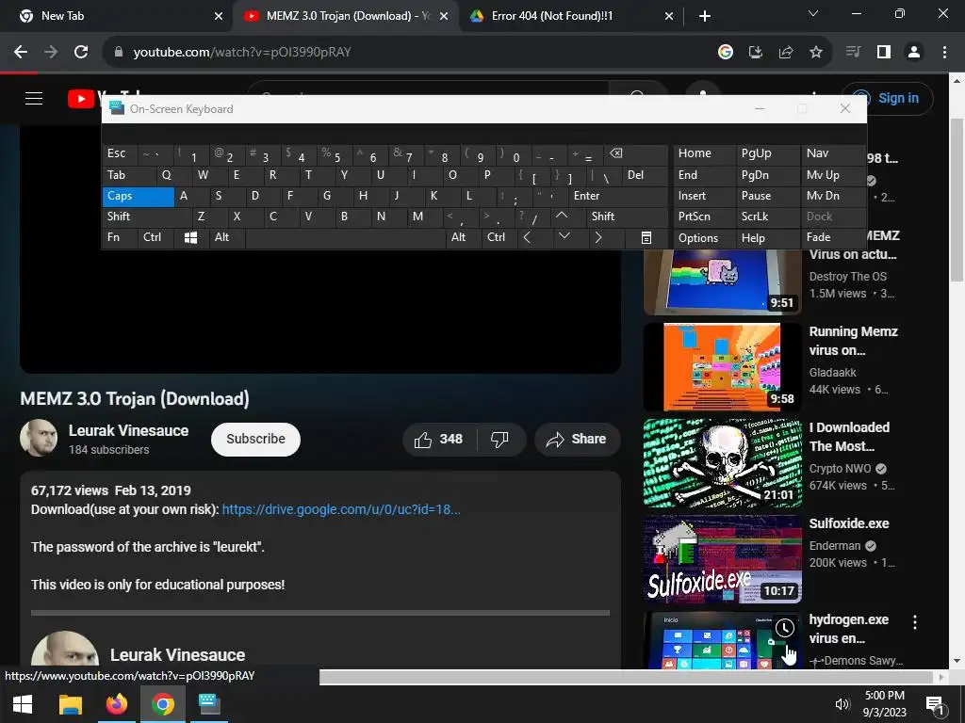The image size is (965, 723).
Task: Reload the YouTube page
Action: tap(81, 53)
